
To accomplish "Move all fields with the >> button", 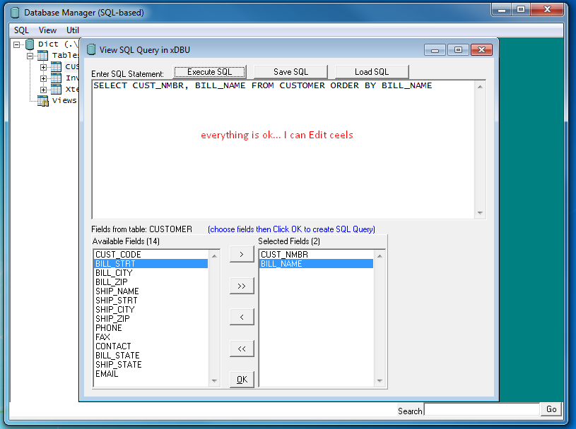I will point(242,286).
